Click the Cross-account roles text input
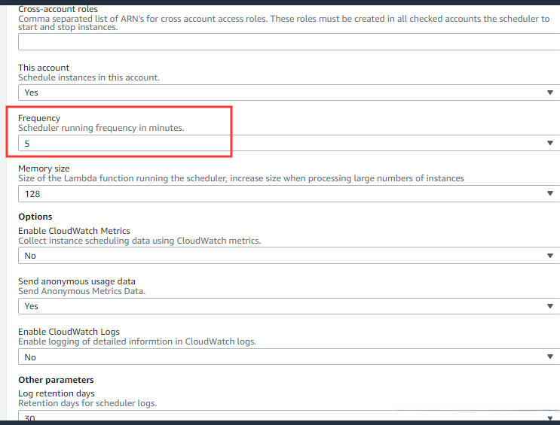This screenshot has height=425, width=560. click(x=286, y=42)
